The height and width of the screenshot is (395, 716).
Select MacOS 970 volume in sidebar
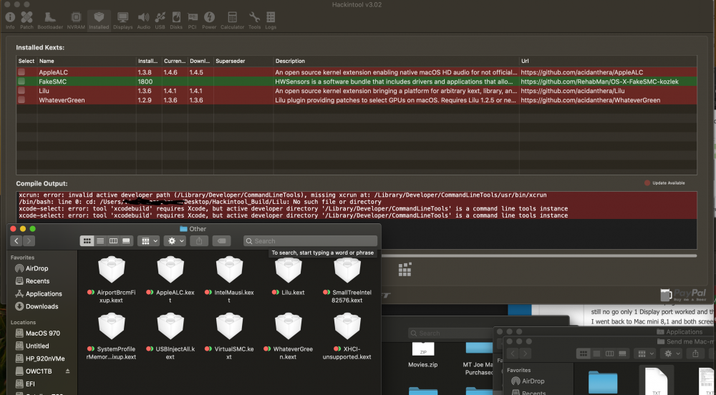click(37, 333)
